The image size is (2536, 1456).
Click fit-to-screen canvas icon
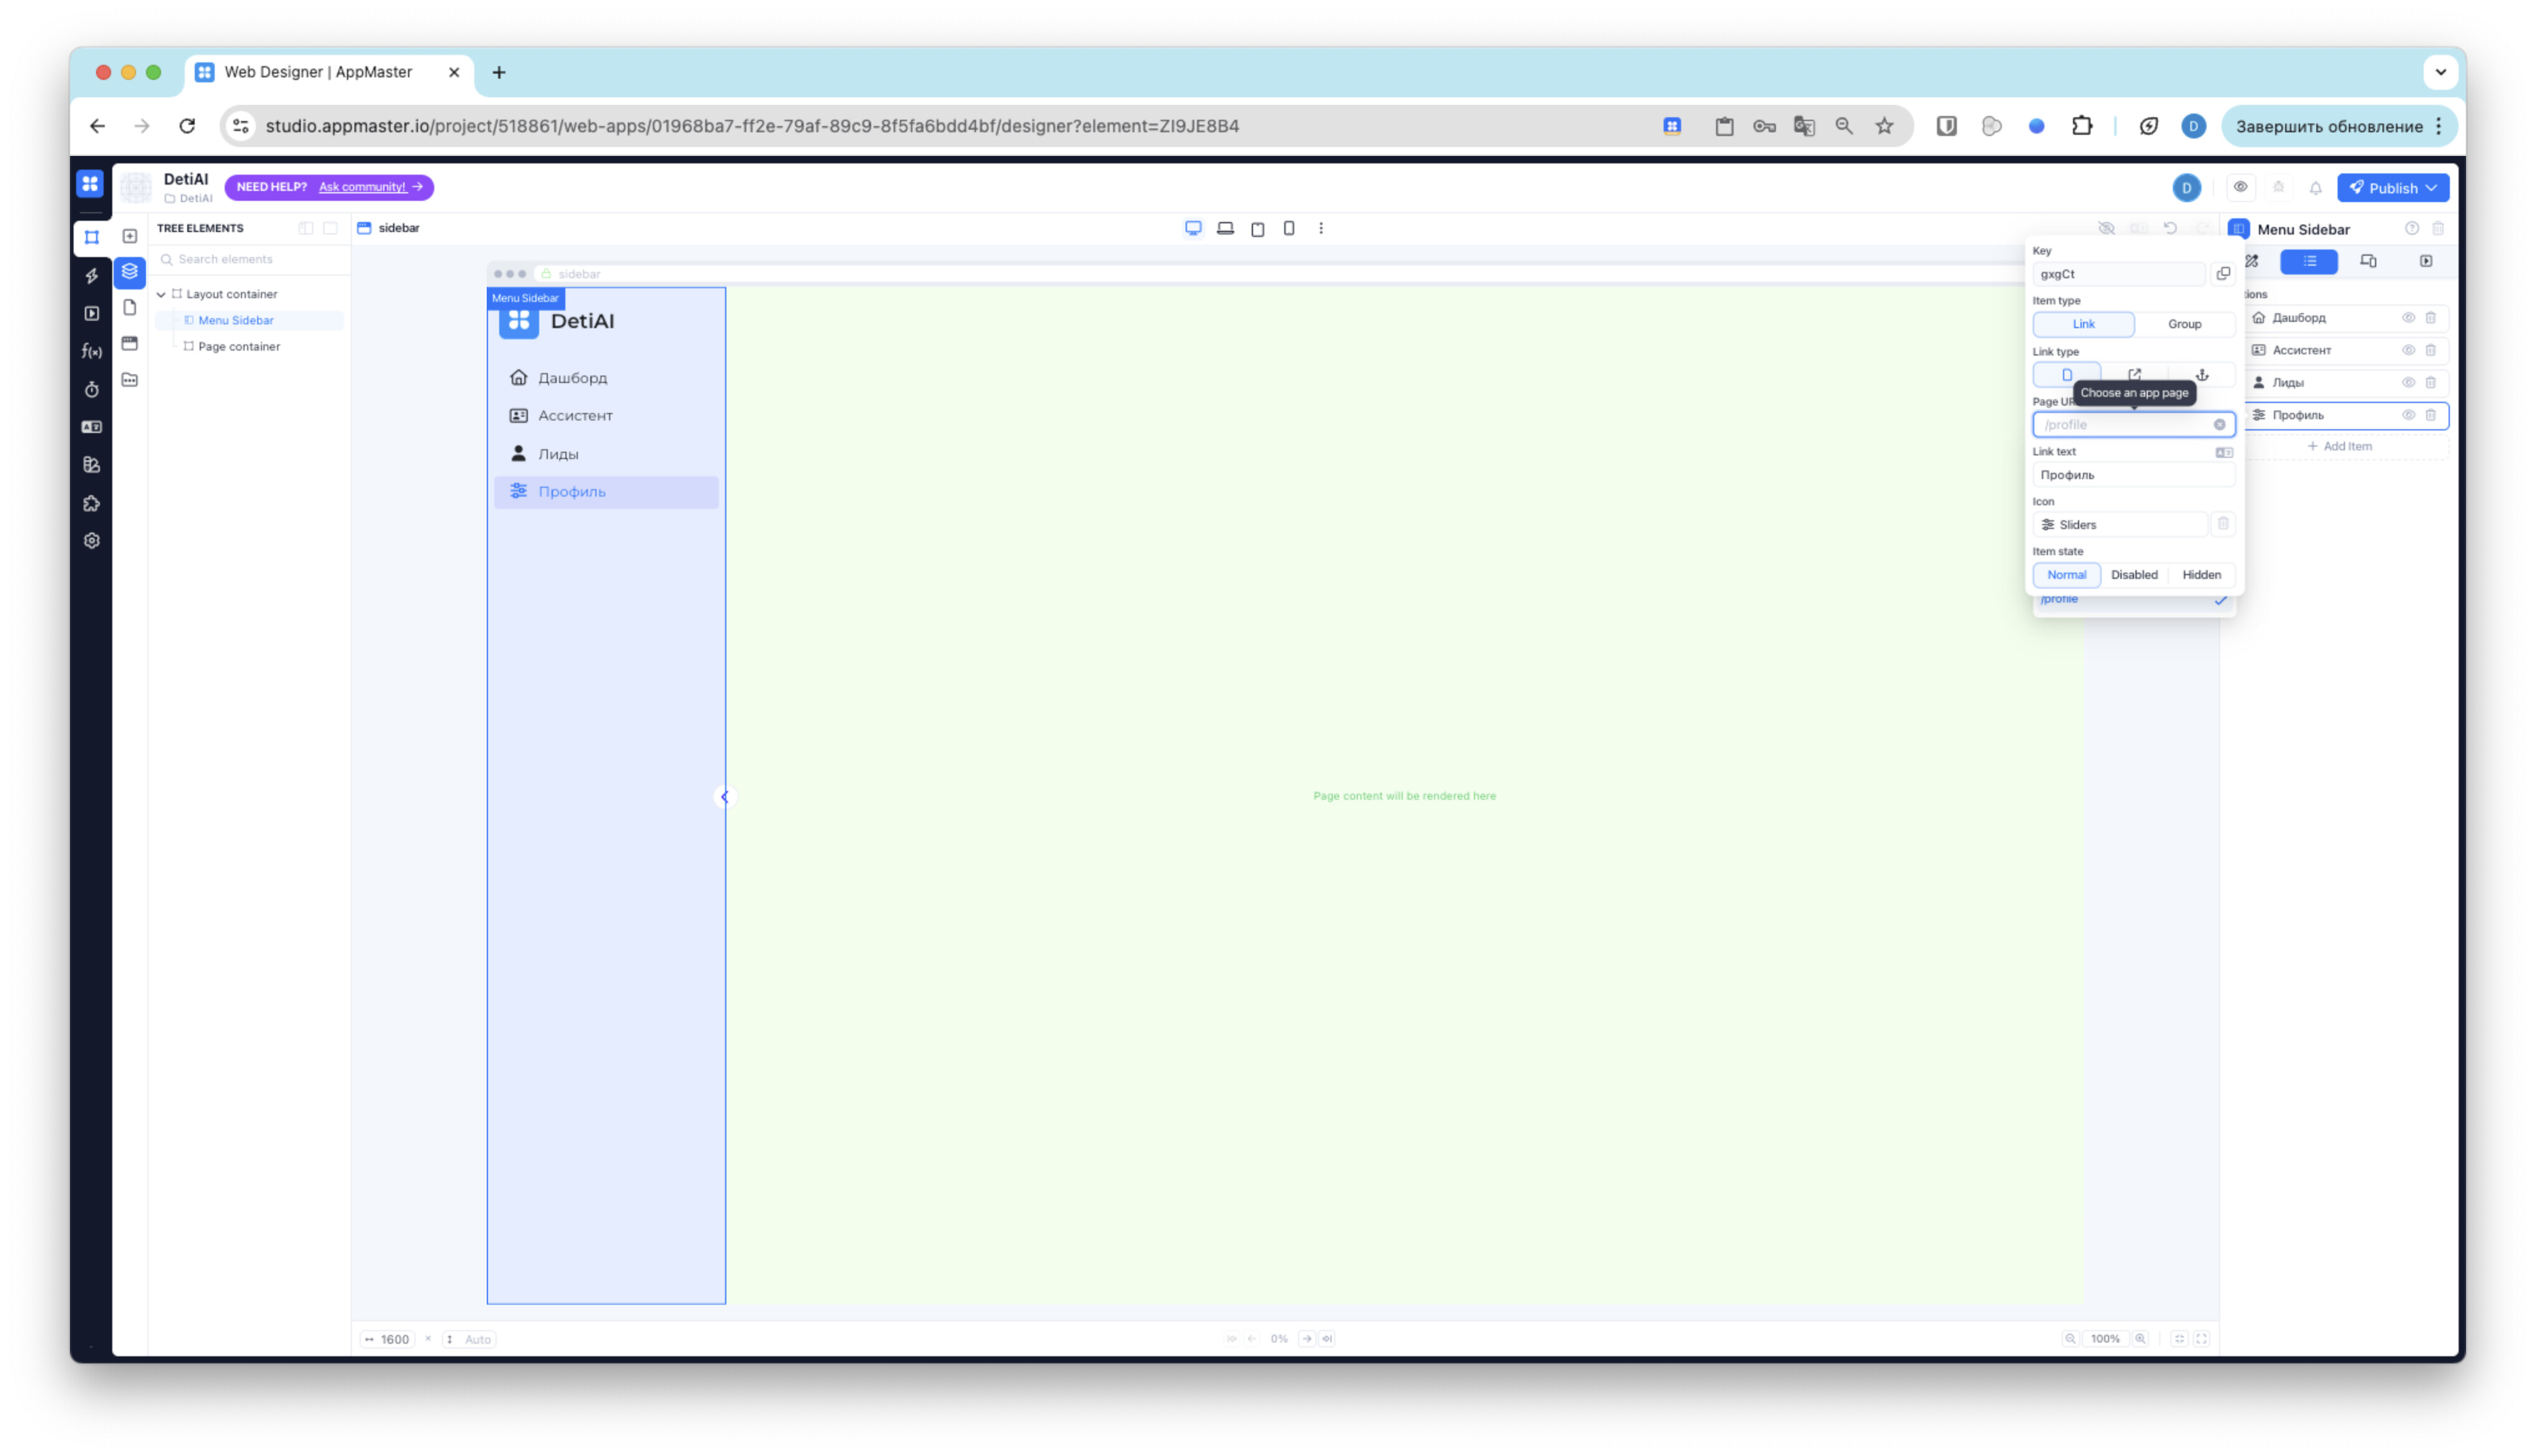pos(2179,1339)
